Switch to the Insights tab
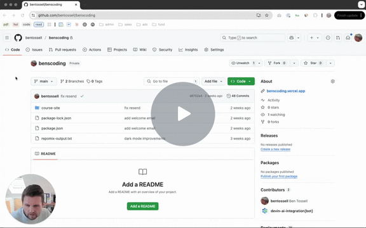366x228 pixels. point(188,49)
